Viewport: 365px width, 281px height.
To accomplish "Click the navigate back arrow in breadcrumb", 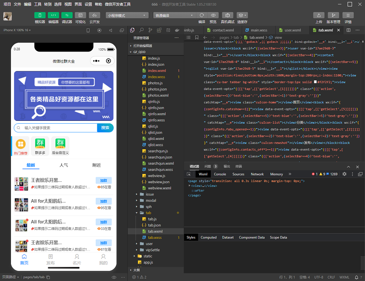I will 205,37.
